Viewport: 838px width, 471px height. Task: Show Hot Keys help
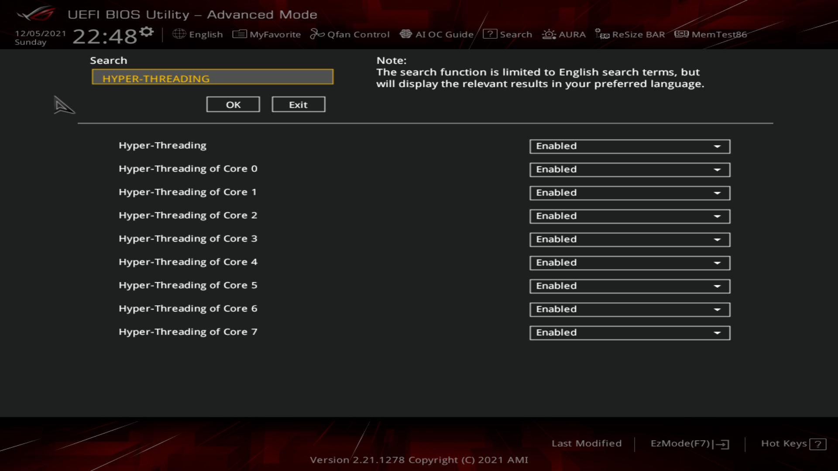pos(793,444)
